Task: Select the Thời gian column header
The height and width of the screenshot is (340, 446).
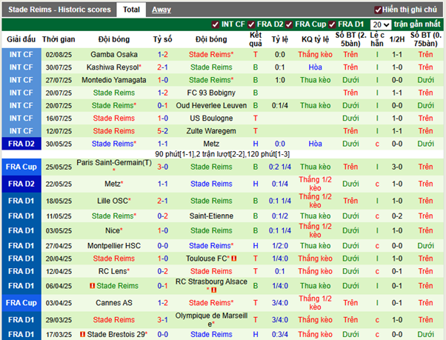Action: coord(59,39)
